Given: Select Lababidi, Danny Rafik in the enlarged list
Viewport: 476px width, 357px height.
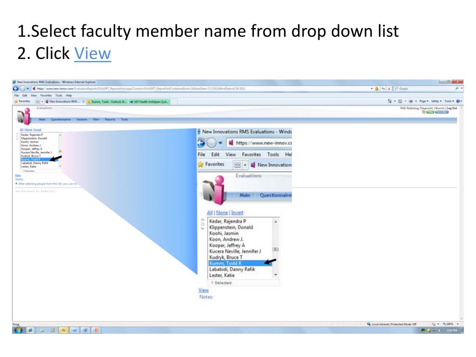Looking at the screenshot, I should click(x=240, y=269).
